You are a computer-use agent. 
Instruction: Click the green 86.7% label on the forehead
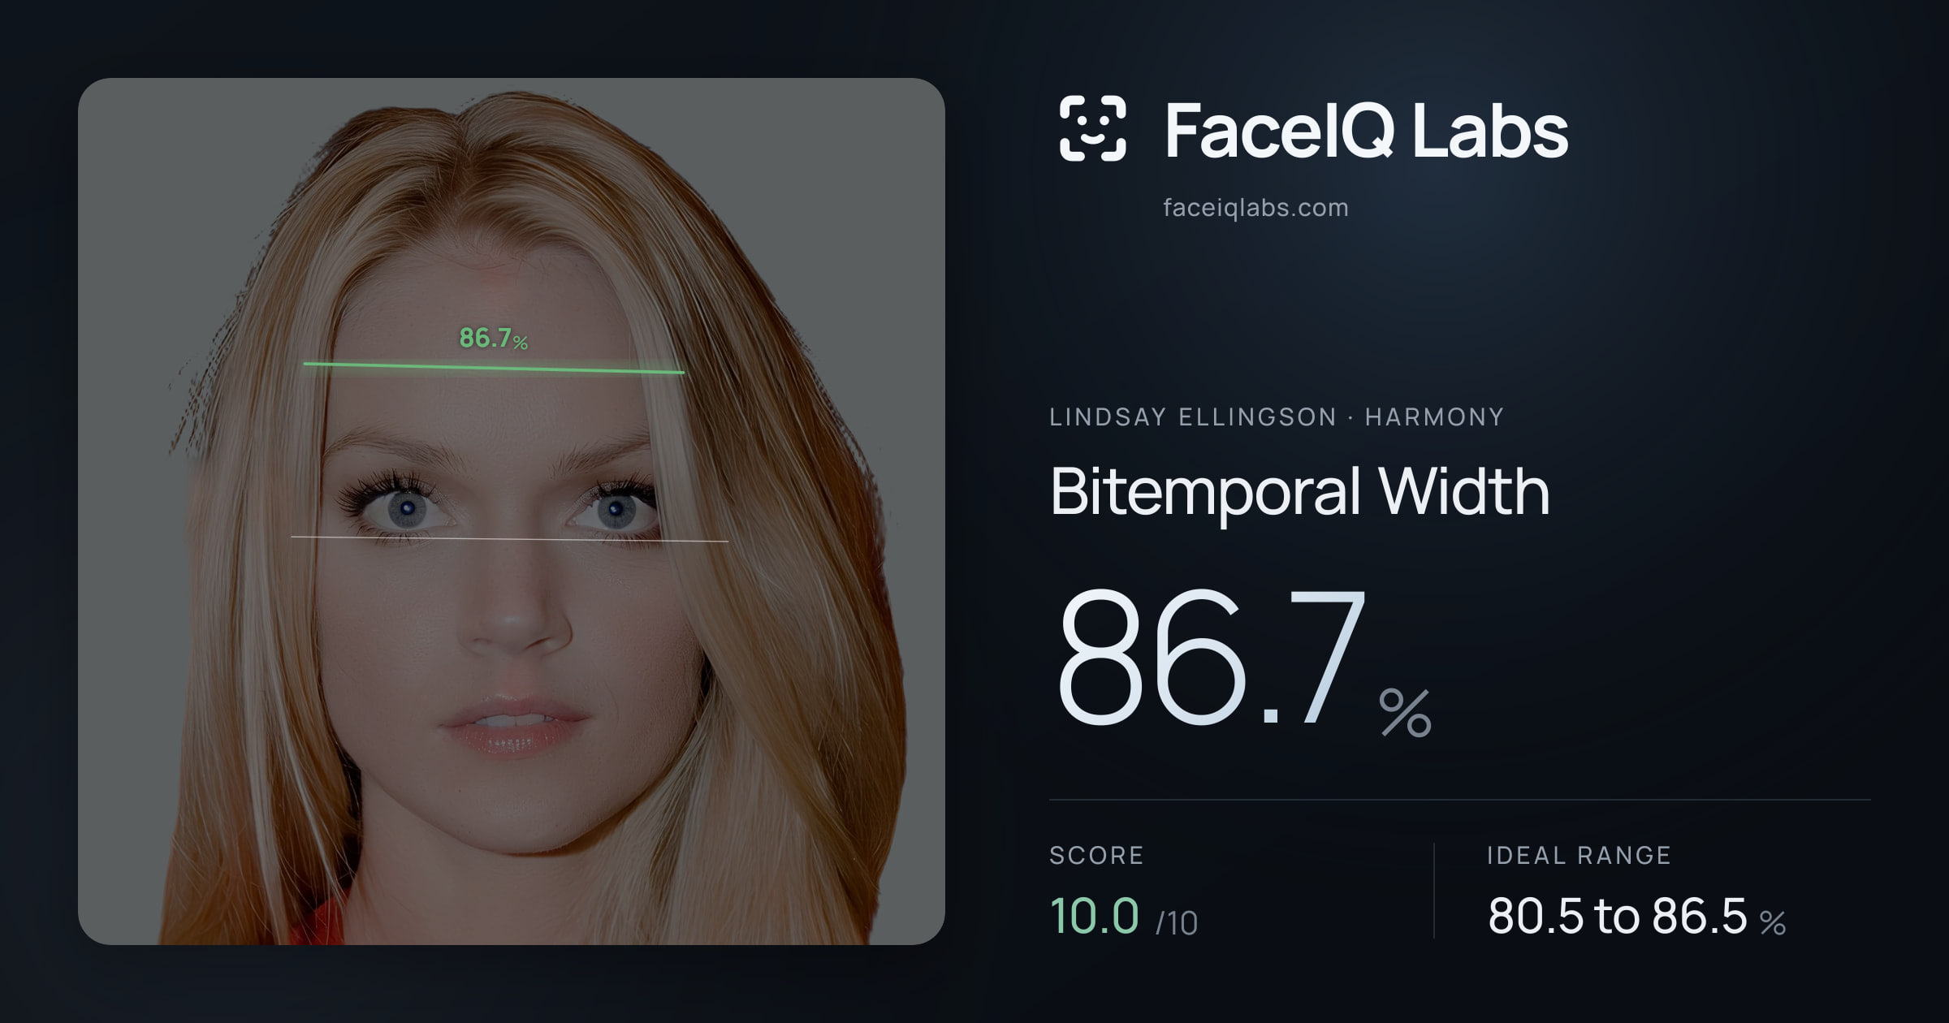494,338
